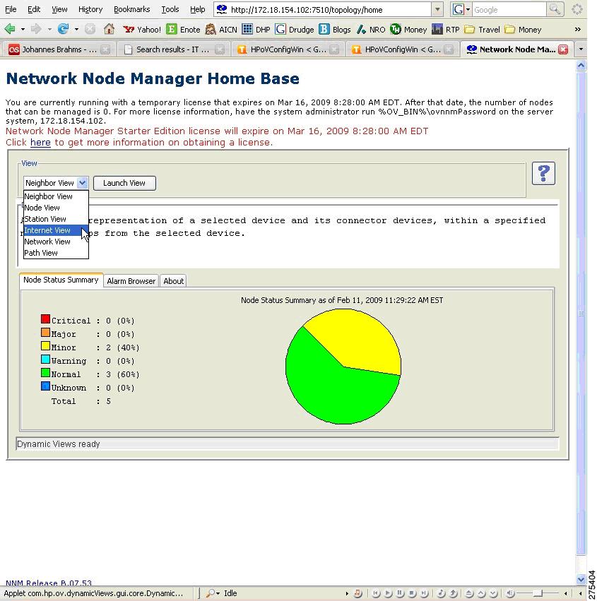
Task: Click the search magnifier button
Action: tap(555, 9)
